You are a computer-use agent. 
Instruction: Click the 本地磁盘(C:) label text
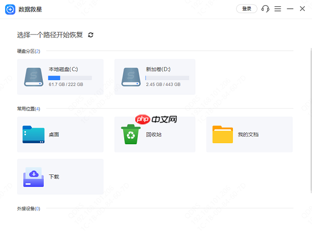click(63, 69)
